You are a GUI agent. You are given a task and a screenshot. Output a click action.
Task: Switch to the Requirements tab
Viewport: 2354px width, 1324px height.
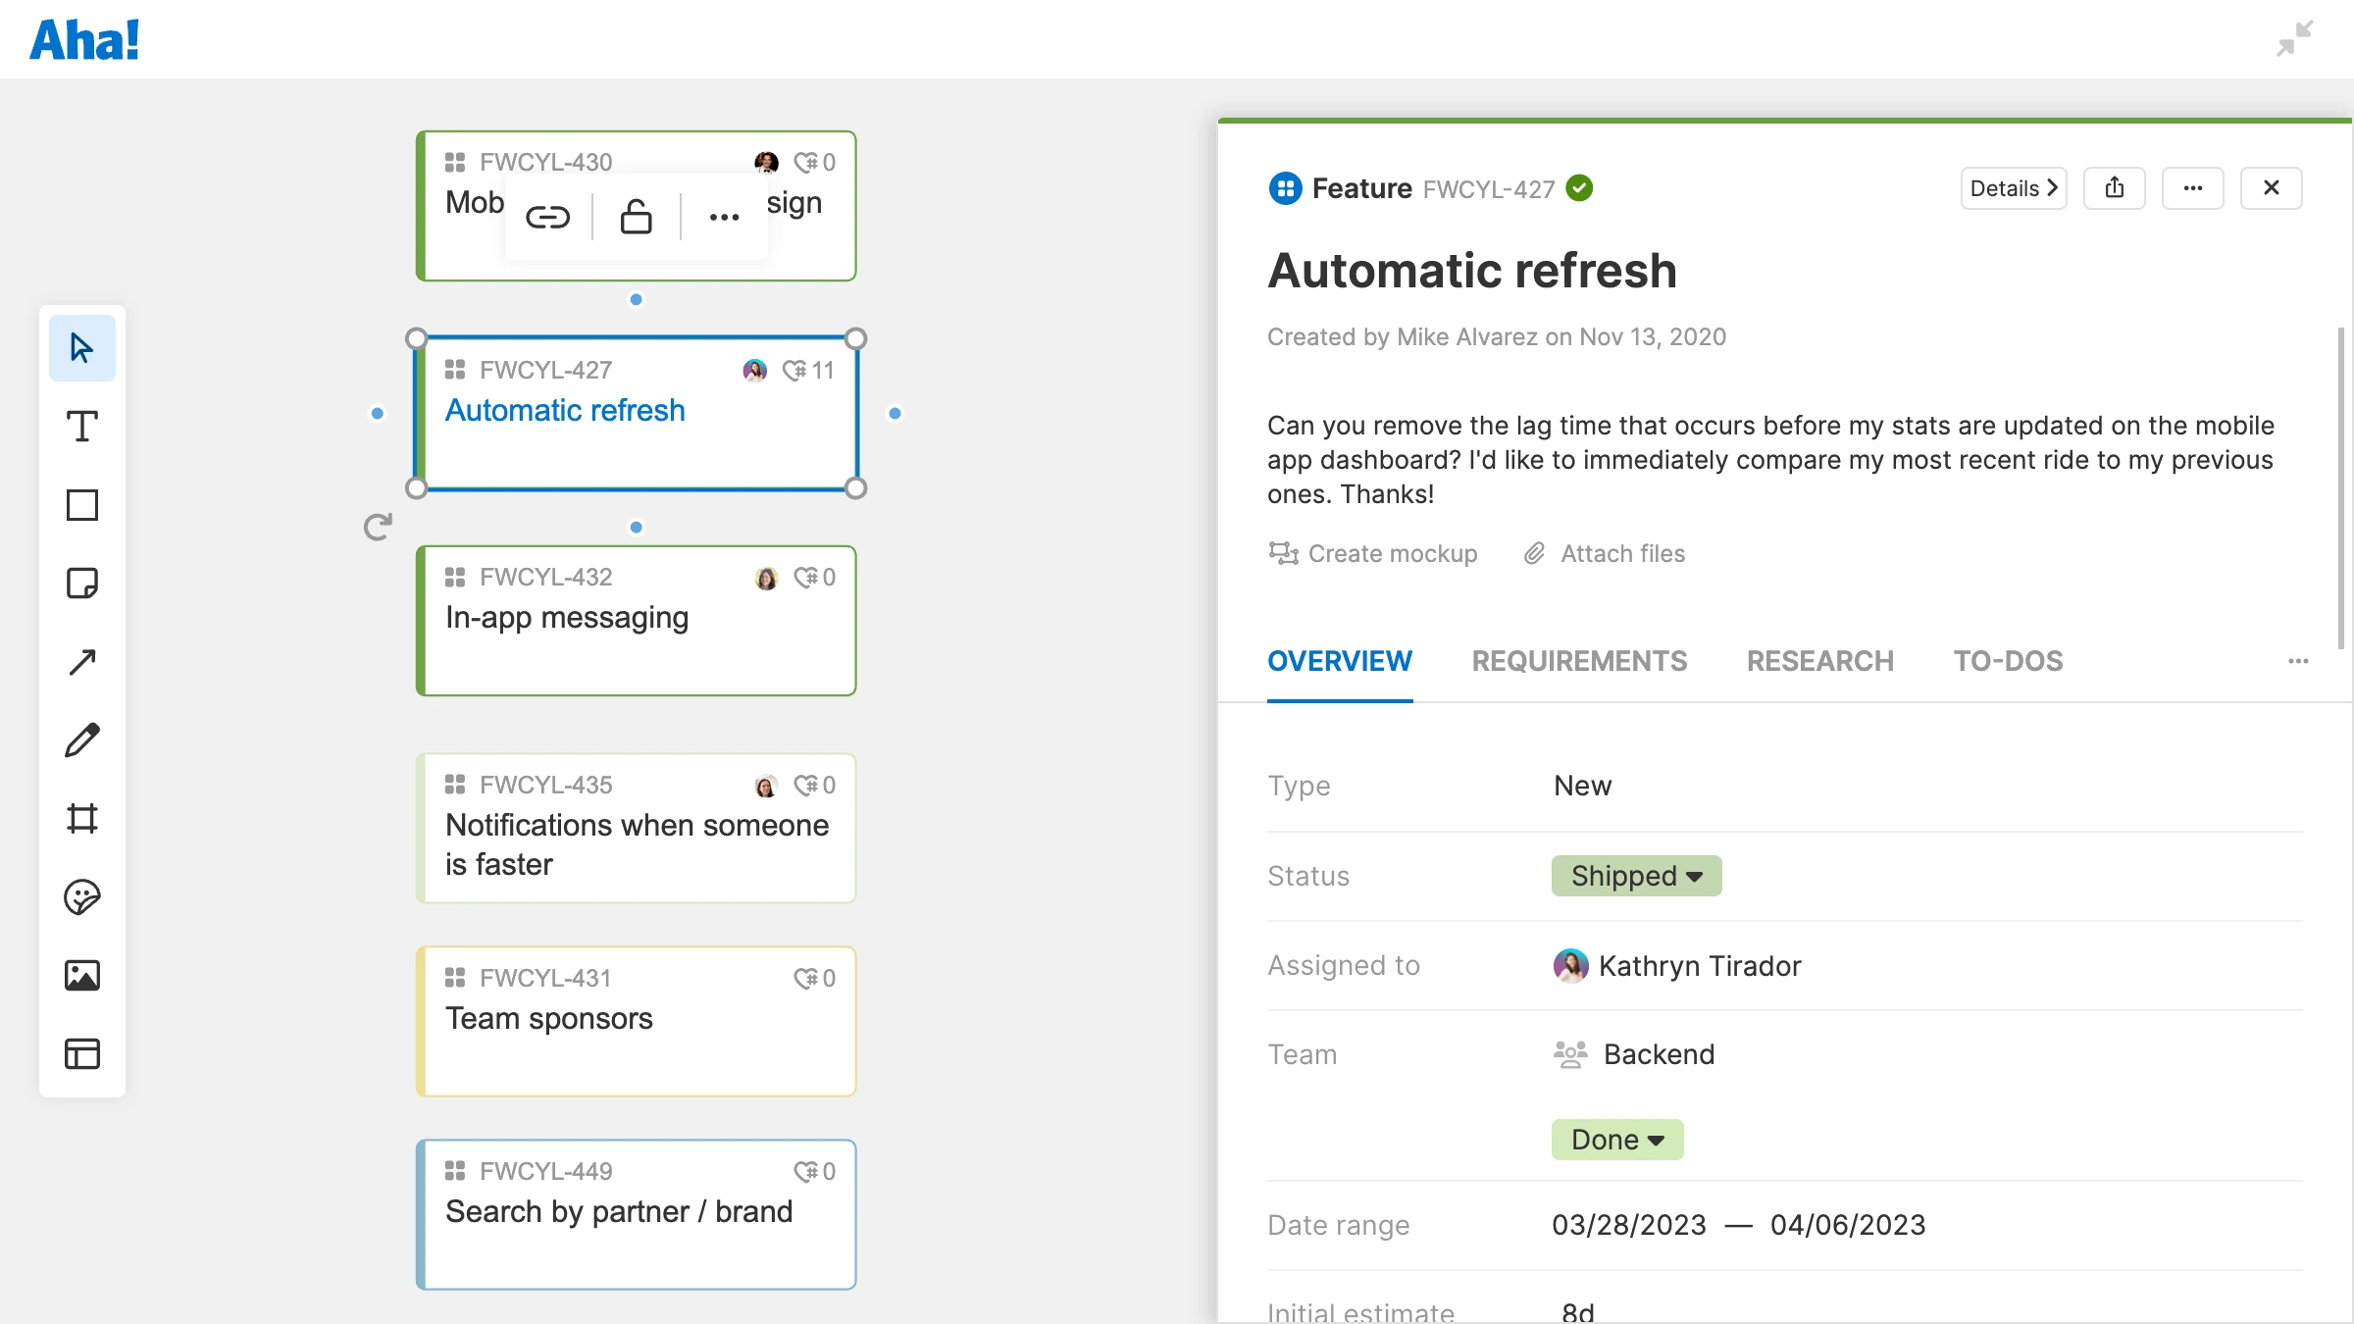point(1579,661)
